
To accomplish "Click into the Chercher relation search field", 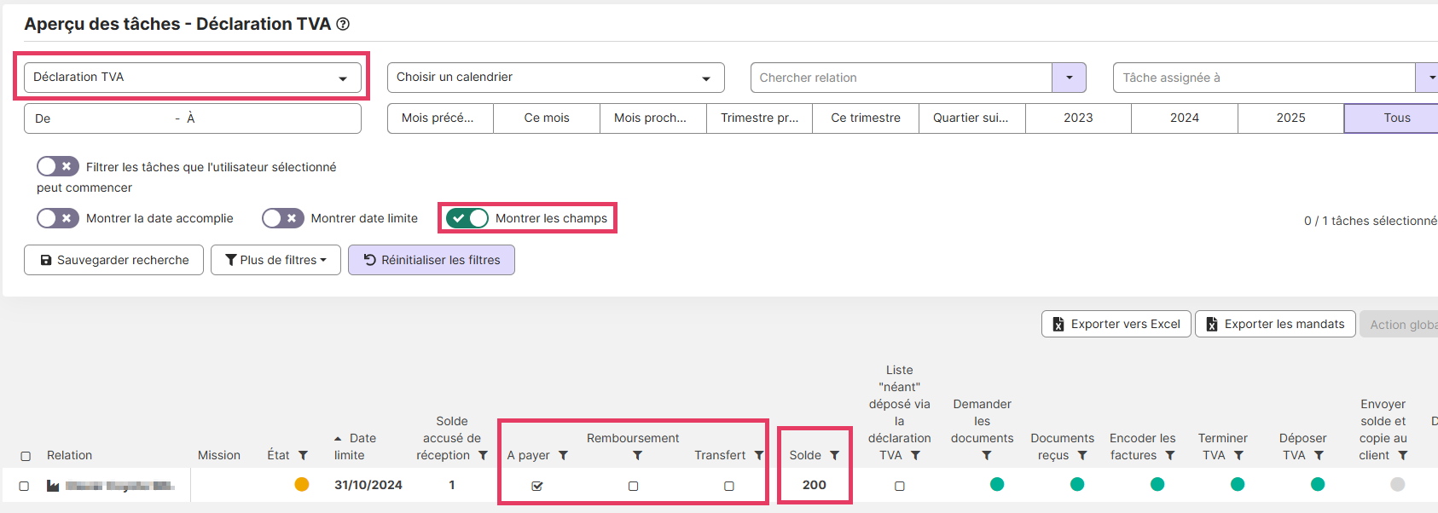I will pyautogui.click(x=901, y=78).
